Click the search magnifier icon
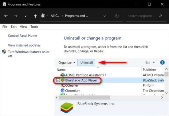Screen dimensions: 169x116 tap(160, 16)
